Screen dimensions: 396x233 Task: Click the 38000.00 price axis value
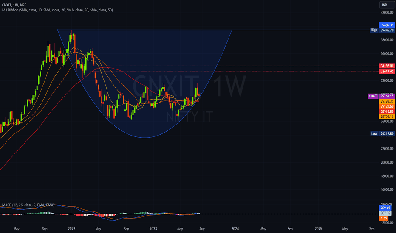click(x=387, y=39)
